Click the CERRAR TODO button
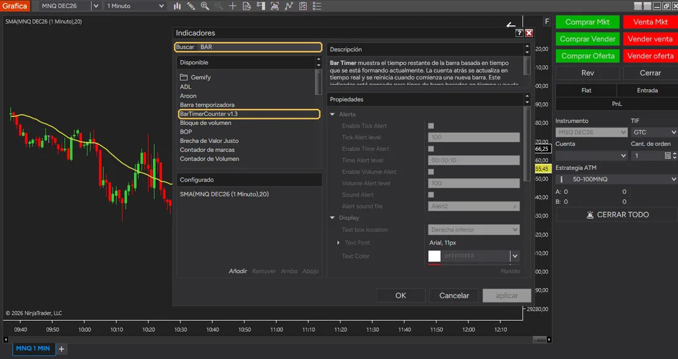678x359 pixels. pyautogui.click(x=616, y=215)
